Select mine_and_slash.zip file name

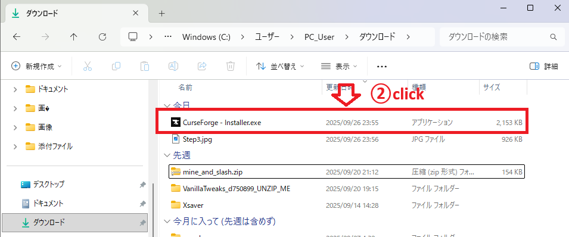tap(212, 172)
